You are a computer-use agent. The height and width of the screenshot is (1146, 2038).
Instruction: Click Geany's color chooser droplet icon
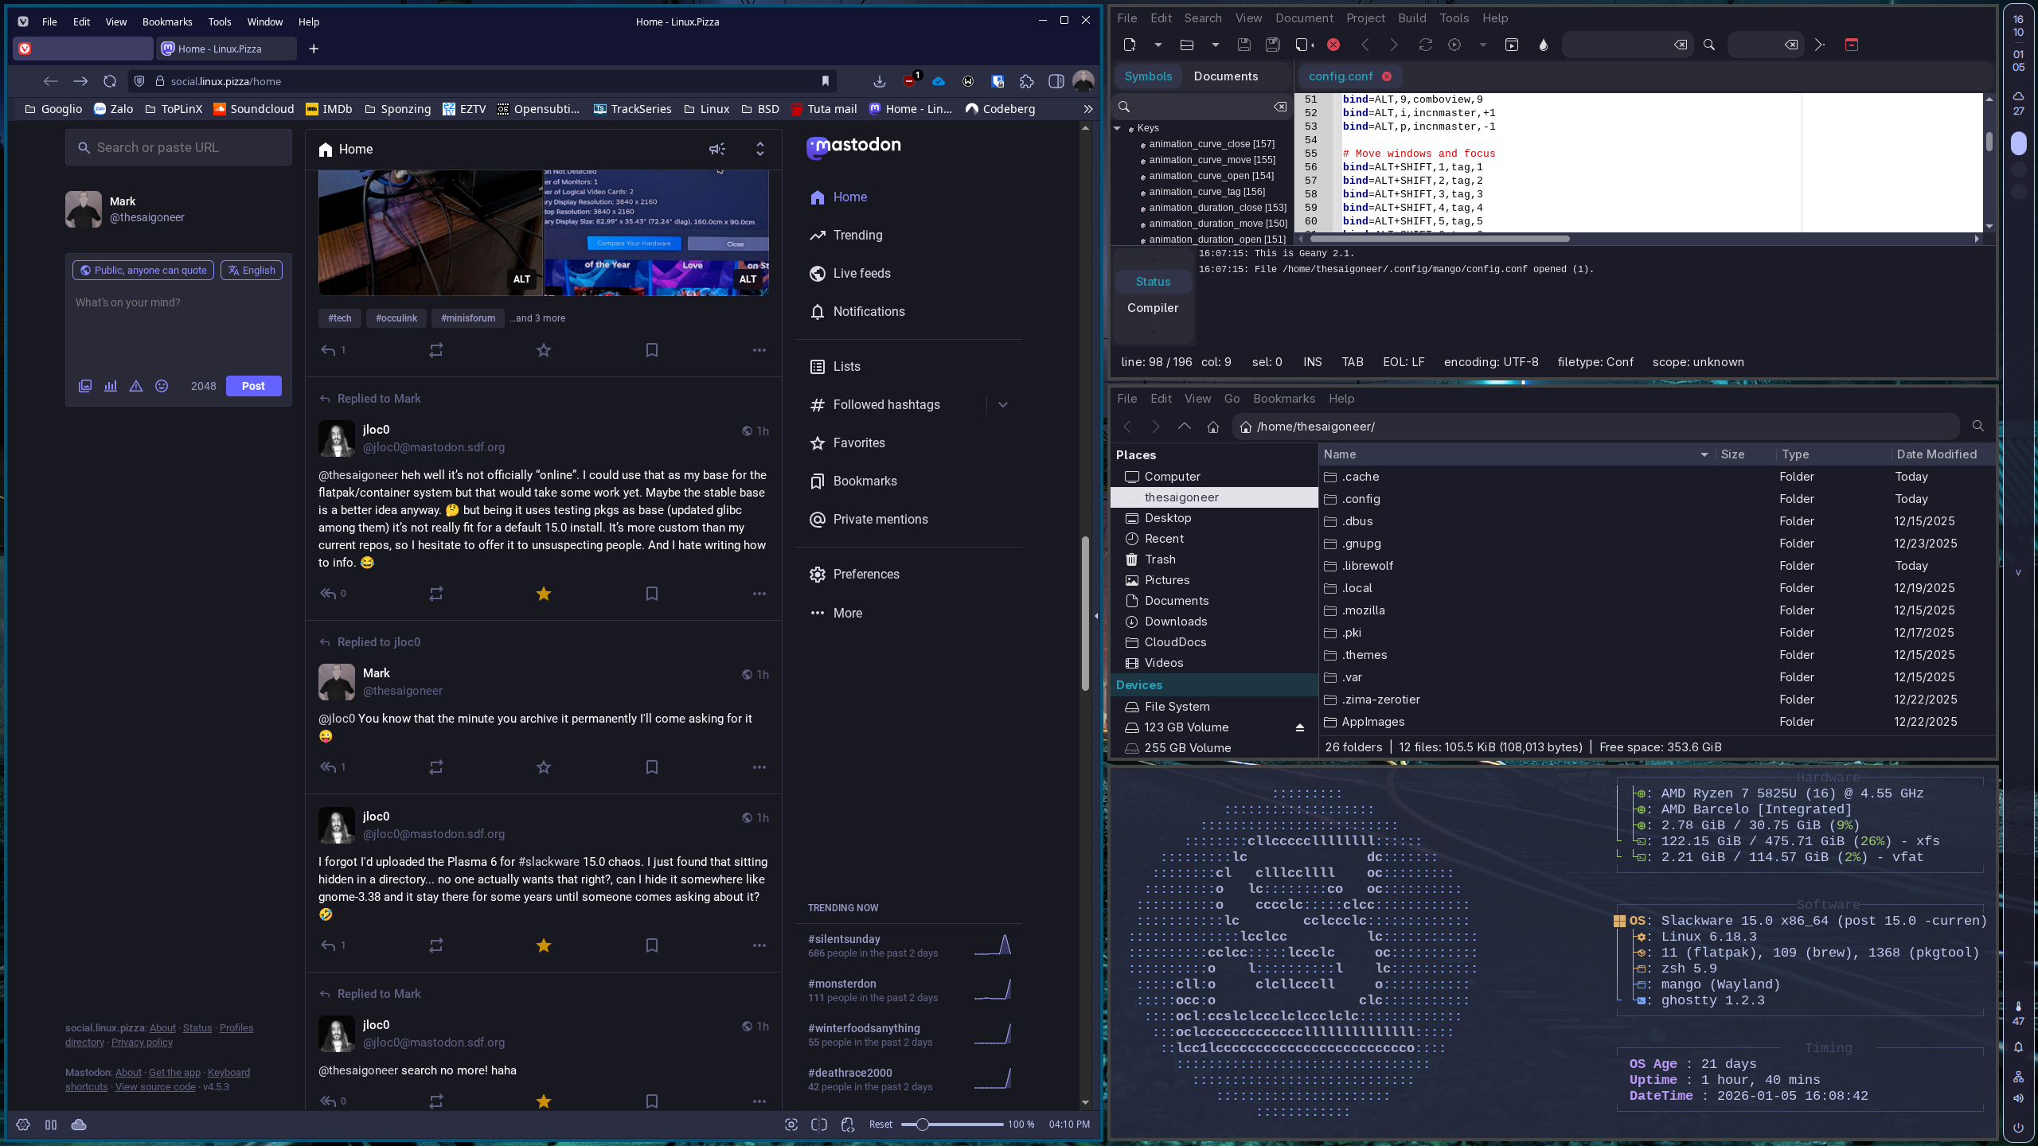(1544, 45)
